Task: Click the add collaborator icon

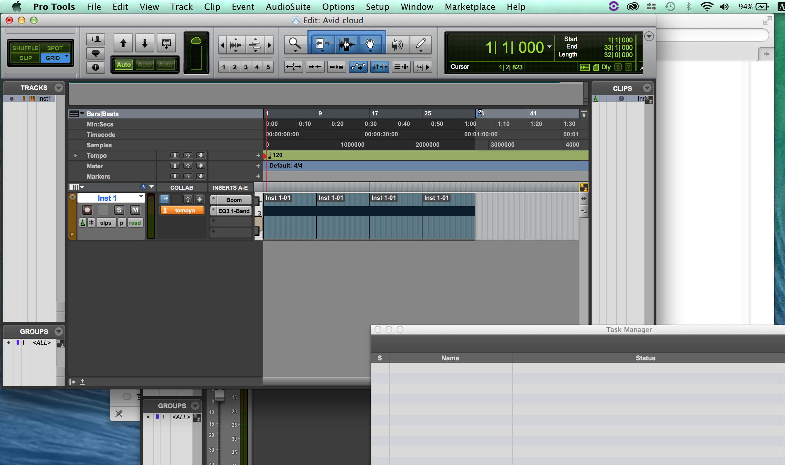Action: tap(95, 40)
